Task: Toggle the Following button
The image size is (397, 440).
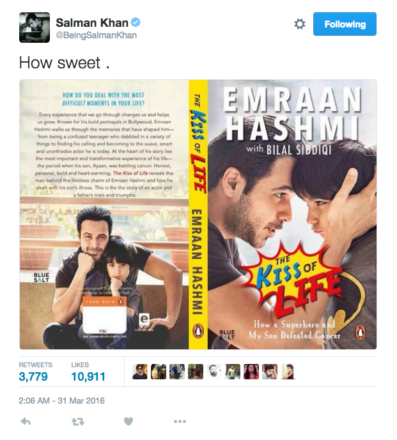Action: pyautogui.click(x=345, y=24)
